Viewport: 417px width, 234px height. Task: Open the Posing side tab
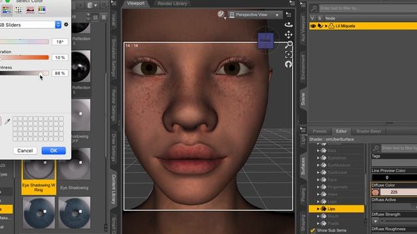[303, 195]
